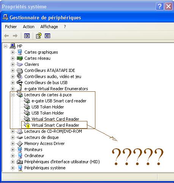Expand the Moniteurs node
This screenshot has height=183, width=174.
coord(13,150)
